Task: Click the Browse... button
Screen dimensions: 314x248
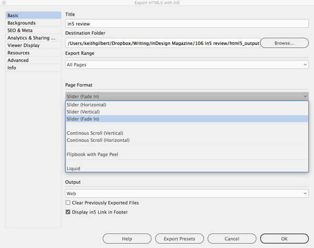Action: pyautogui.click(x=284, y=43)
